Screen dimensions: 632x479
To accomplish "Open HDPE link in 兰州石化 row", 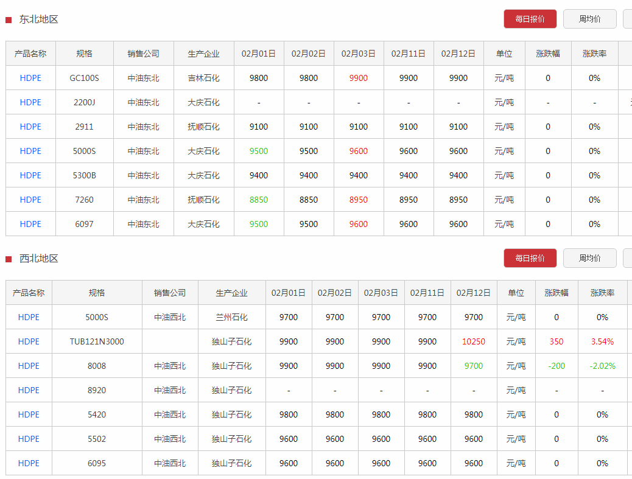I will click(x=29, y=318).
